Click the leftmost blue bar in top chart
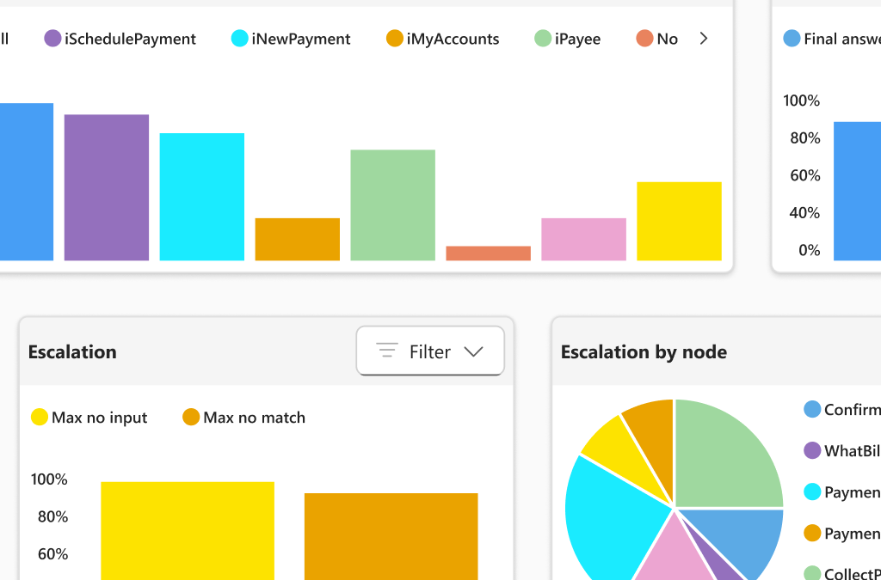Image resolution: width=881 pixels, height=580 pixels. click(x=27, y=182)
